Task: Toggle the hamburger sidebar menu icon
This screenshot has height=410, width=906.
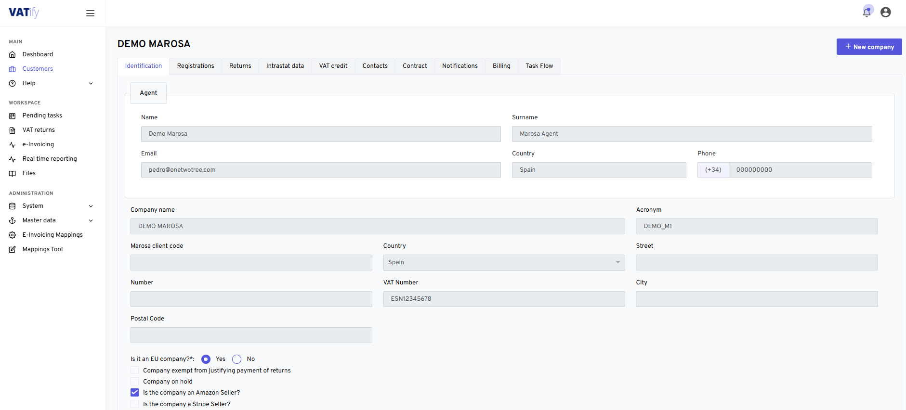Action: pos(90,13)
